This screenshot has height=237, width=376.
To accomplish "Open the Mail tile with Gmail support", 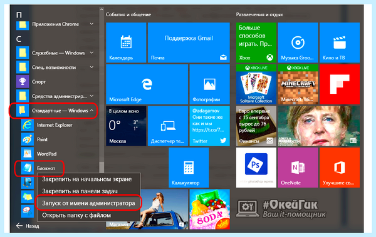I will point(189,43).
